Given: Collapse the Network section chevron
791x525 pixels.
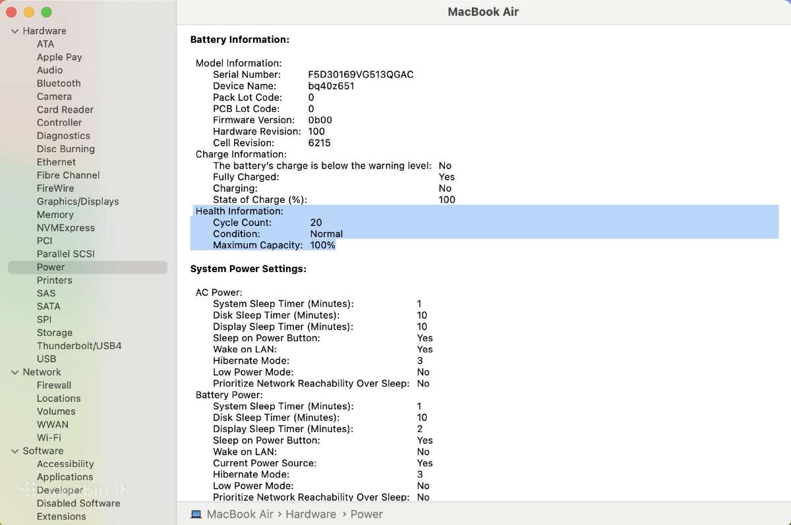Looking at the screenshot, I should click(x=15, y=372).
